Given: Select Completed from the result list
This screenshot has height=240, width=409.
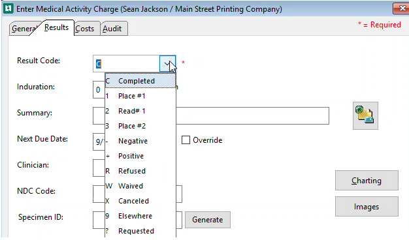Looking at the screenshot, I should 140,81.
